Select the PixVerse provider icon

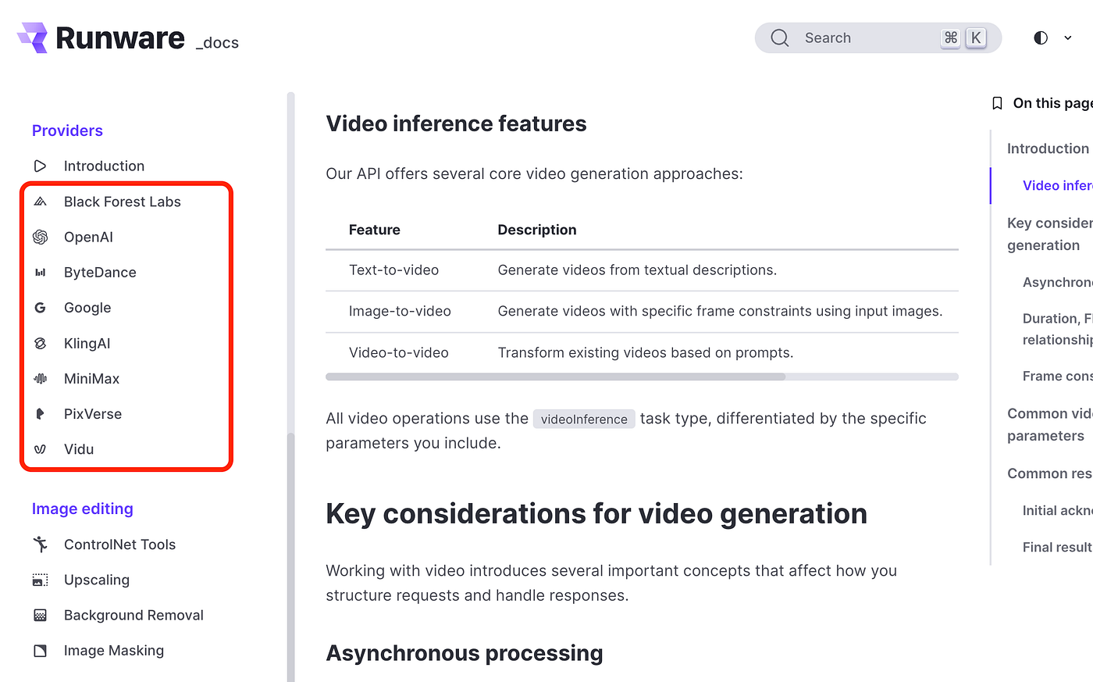tap(41, 414)
